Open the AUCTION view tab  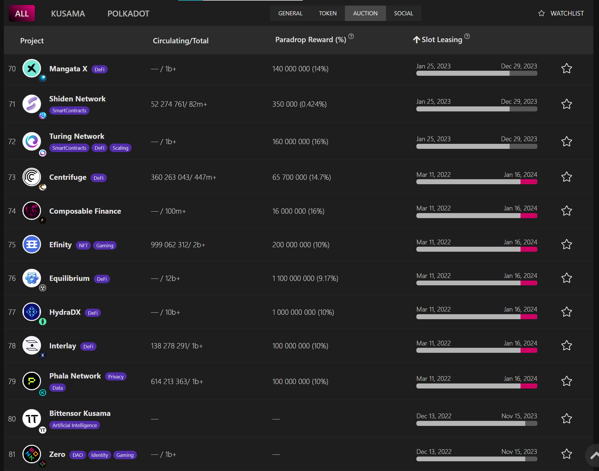(x=365, y=13)
